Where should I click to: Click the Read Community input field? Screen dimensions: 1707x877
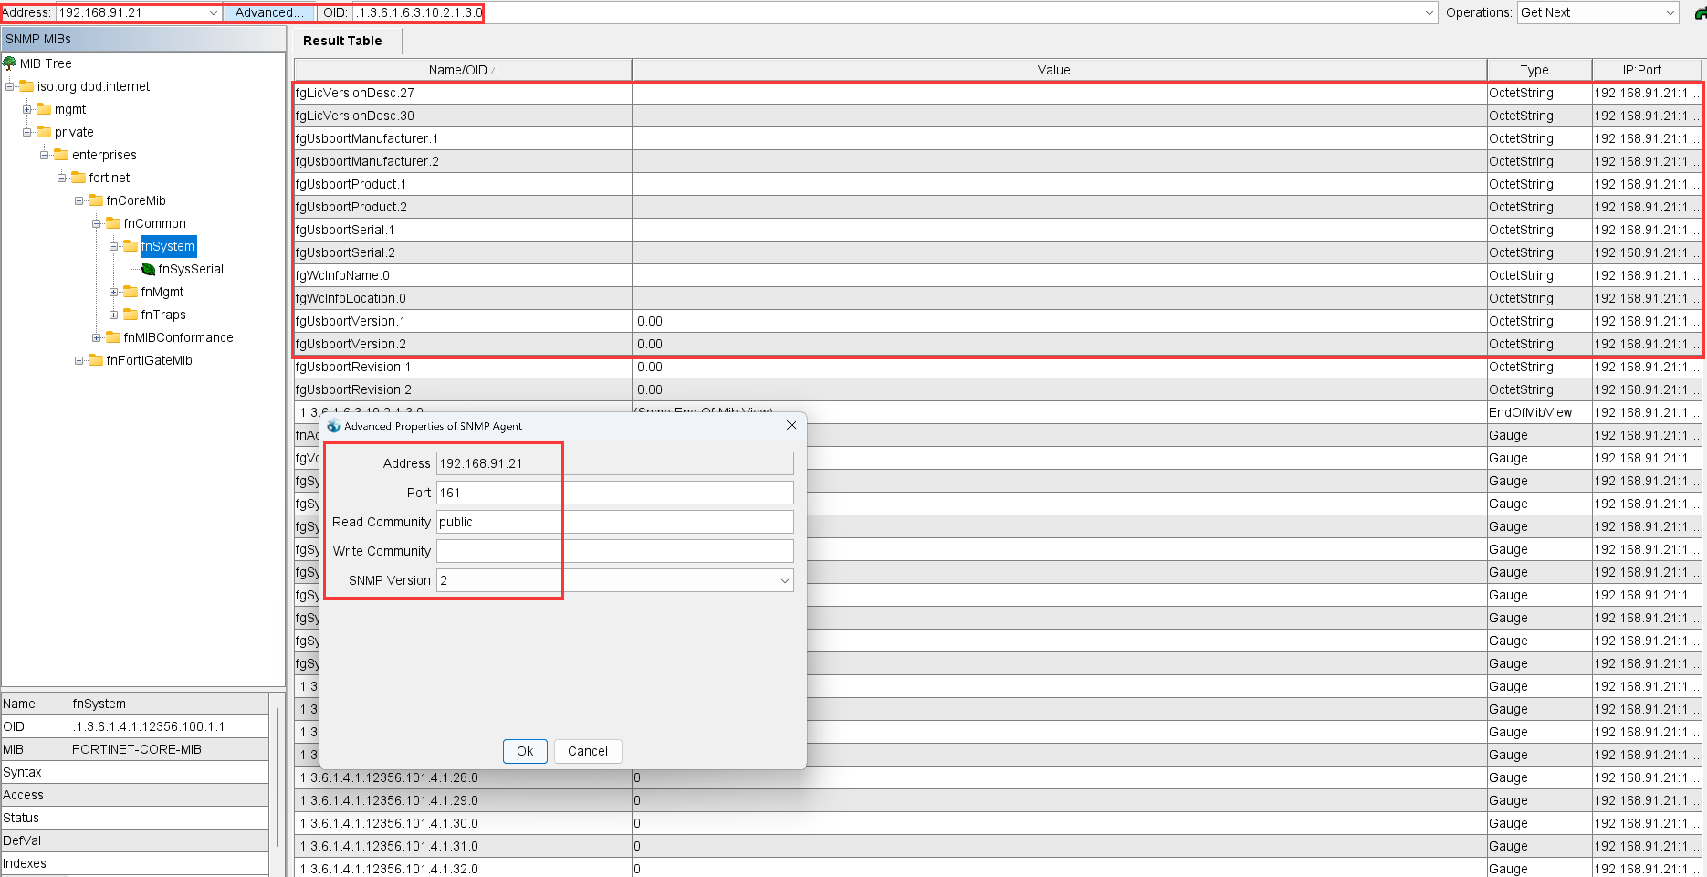(614, 522)
